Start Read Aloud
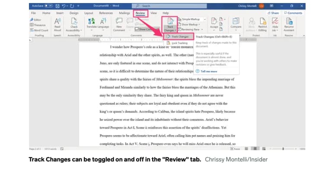This screenshot has width=322, height=171. 57,25
